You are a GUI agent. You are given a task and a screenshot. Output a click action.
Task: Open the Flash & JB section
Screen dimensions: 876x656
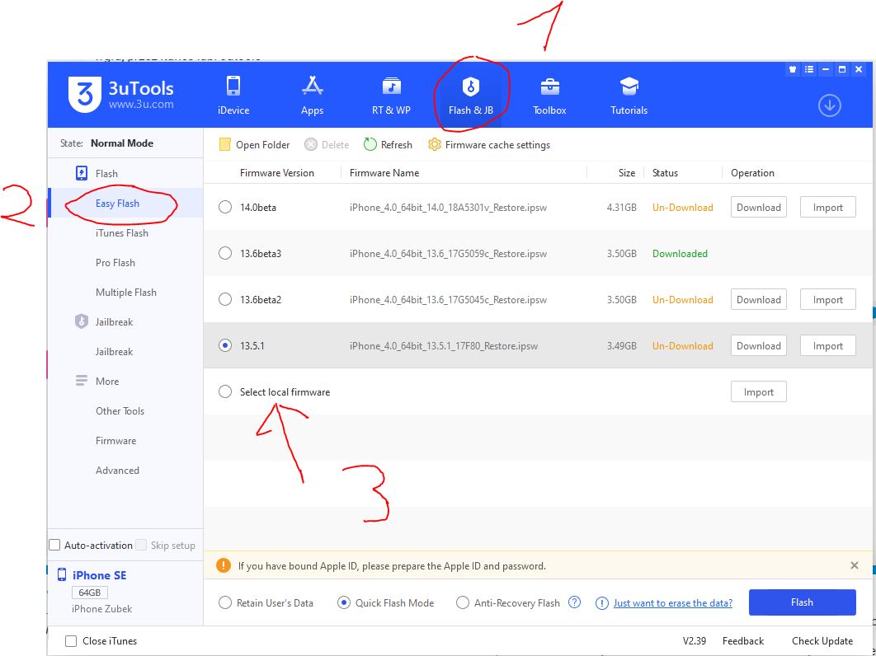[x=470, y=96]
